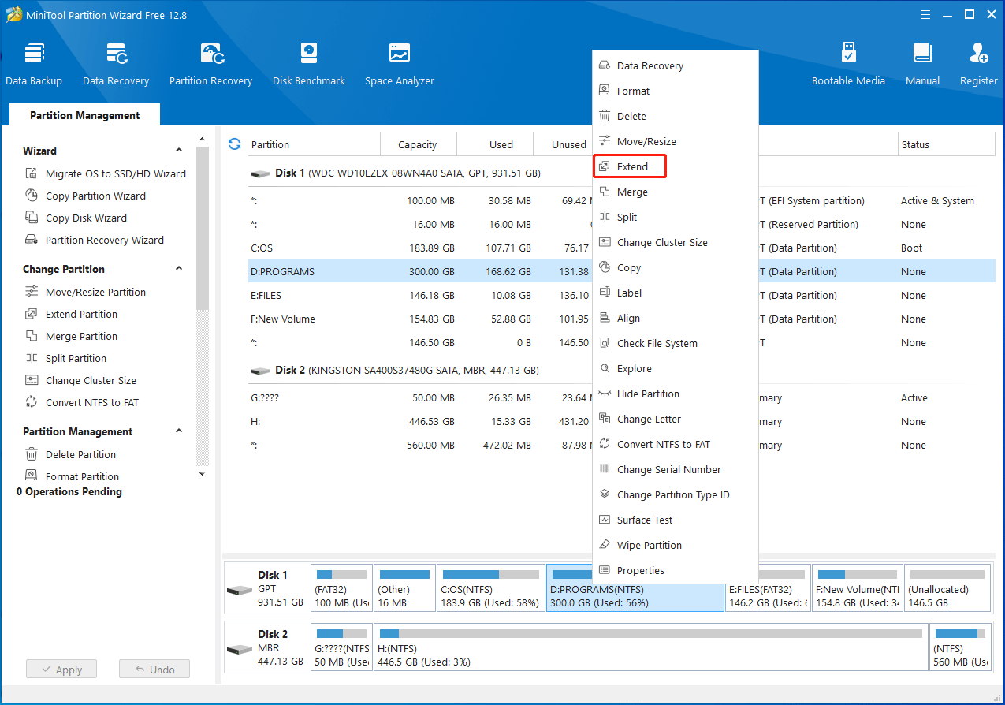Screen dimensions: 1005x705
Task: Open Partition Recovery Wizard in sidebar
Action: tap(95, 240)
